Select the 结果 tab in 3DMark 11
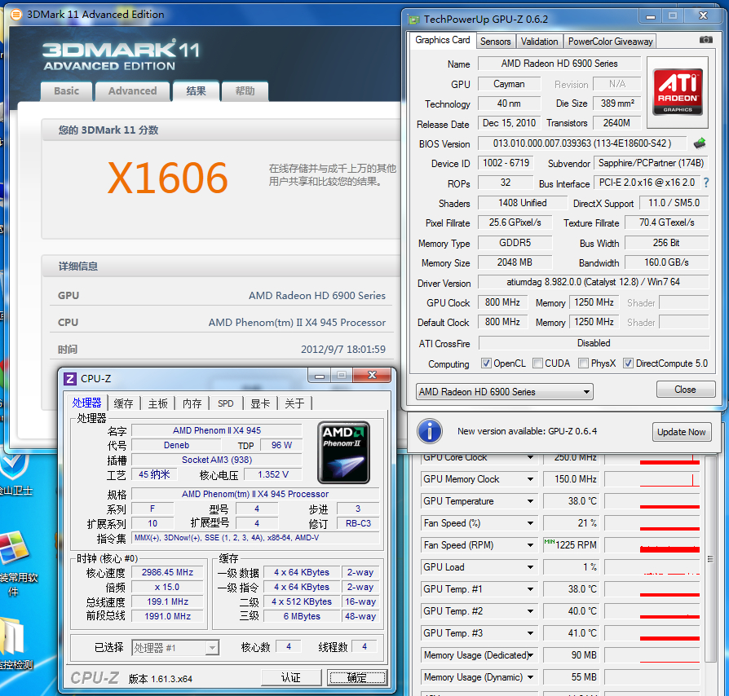The image size is (729, 696). pyautogui.click(x=196, y=91)
